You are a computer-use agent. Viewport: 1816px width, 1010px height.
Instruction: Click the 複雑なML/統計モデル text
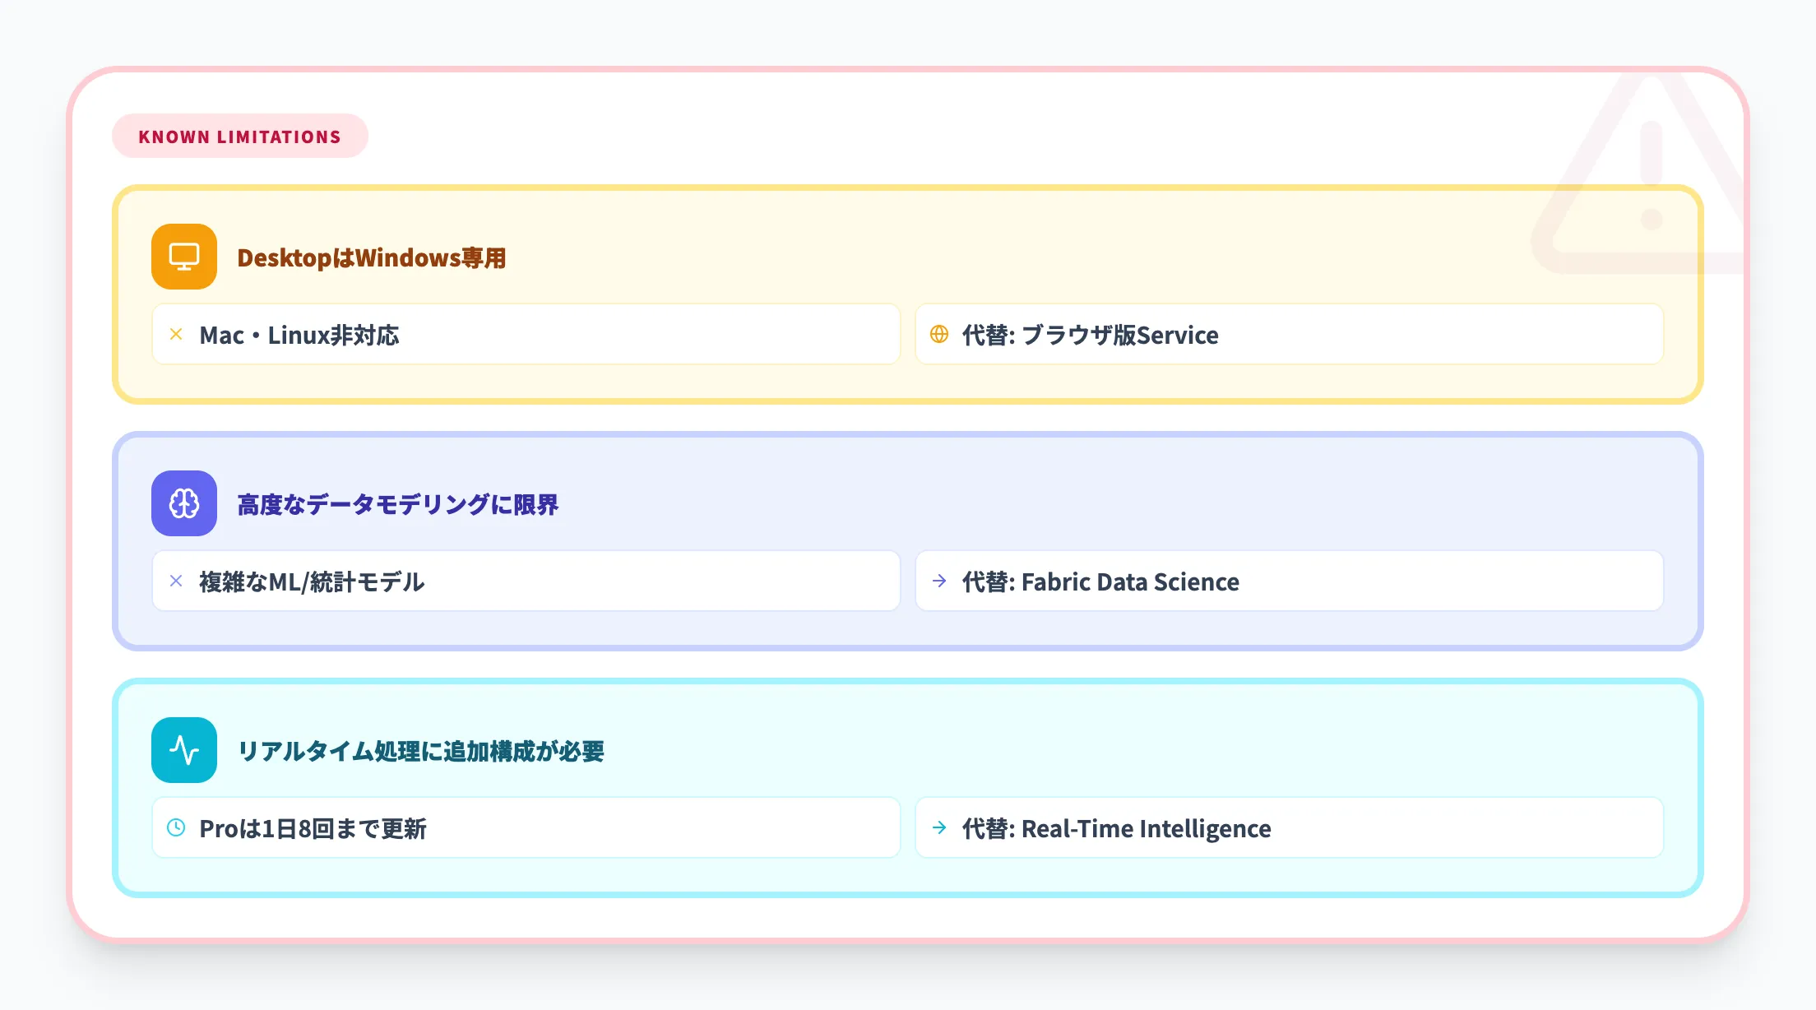312,581
